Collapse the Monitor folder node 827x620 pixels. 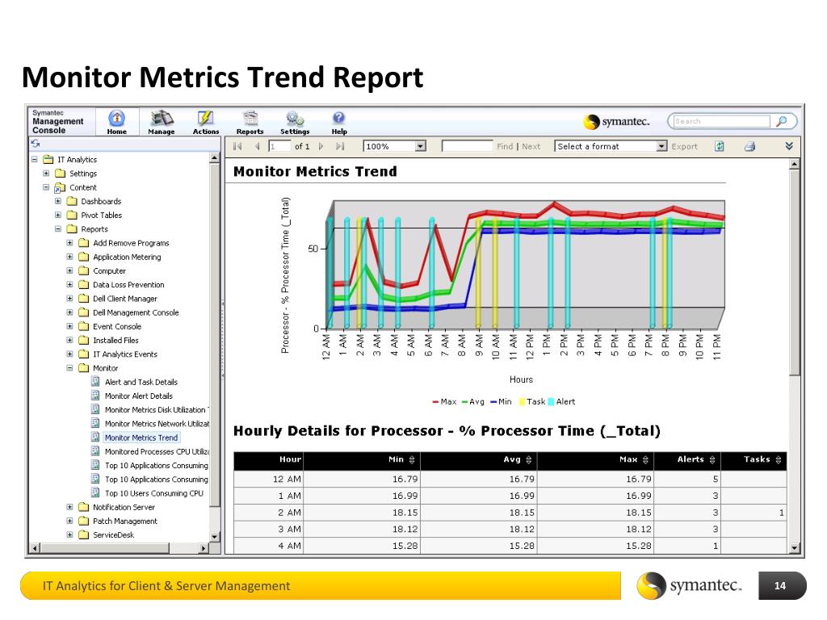tap(69, 368)
